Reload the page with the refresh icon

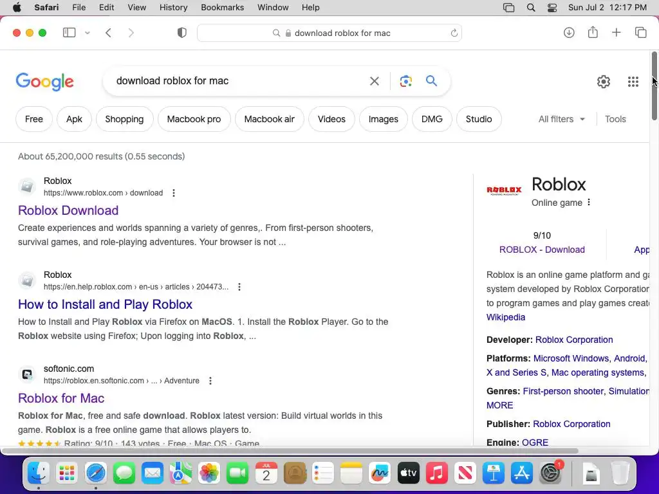click(454, 33)
